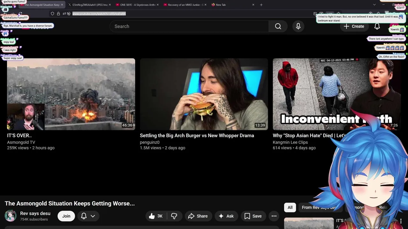Click the search magnifier button

point(278,26)
